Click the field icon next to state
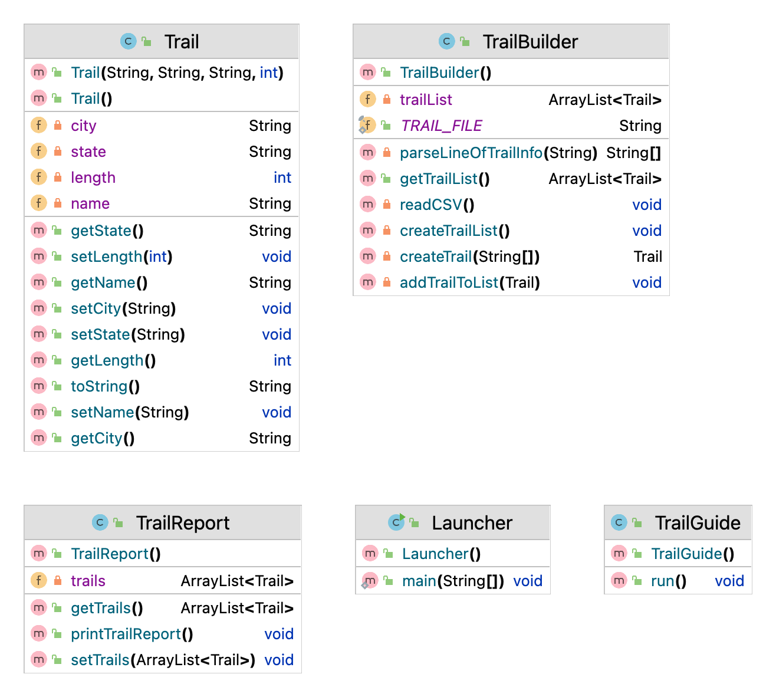This screenshot has width=776, height=697. tap(39, 151)
